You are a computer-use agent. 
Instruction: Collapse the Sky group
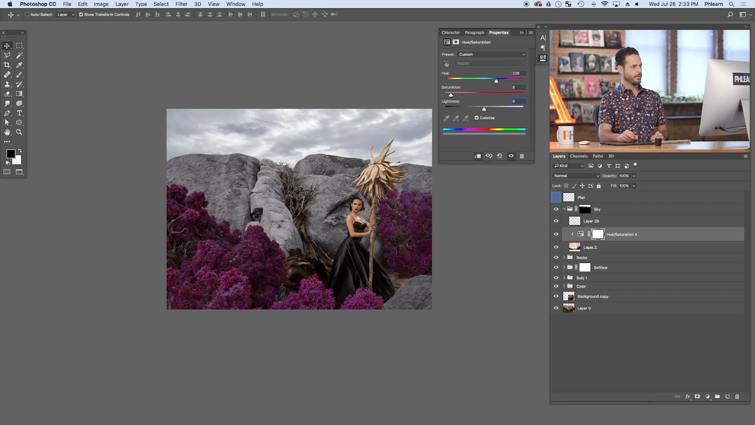[564, 209]
